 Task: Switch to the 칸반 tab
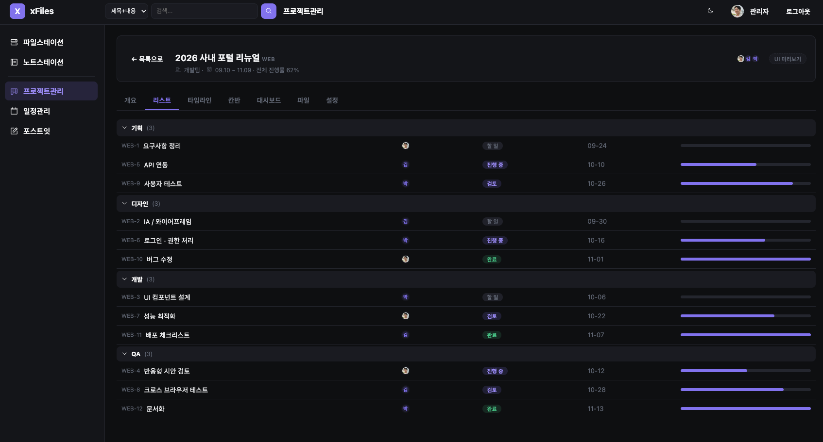234,100
